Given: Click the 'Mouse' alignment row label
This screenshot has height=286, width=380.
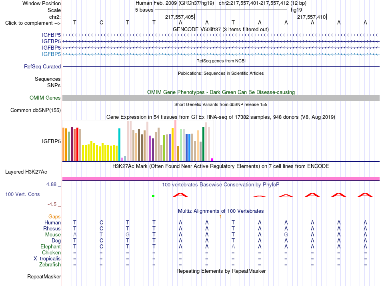Looking at the screenshot, I should (53, 235).
